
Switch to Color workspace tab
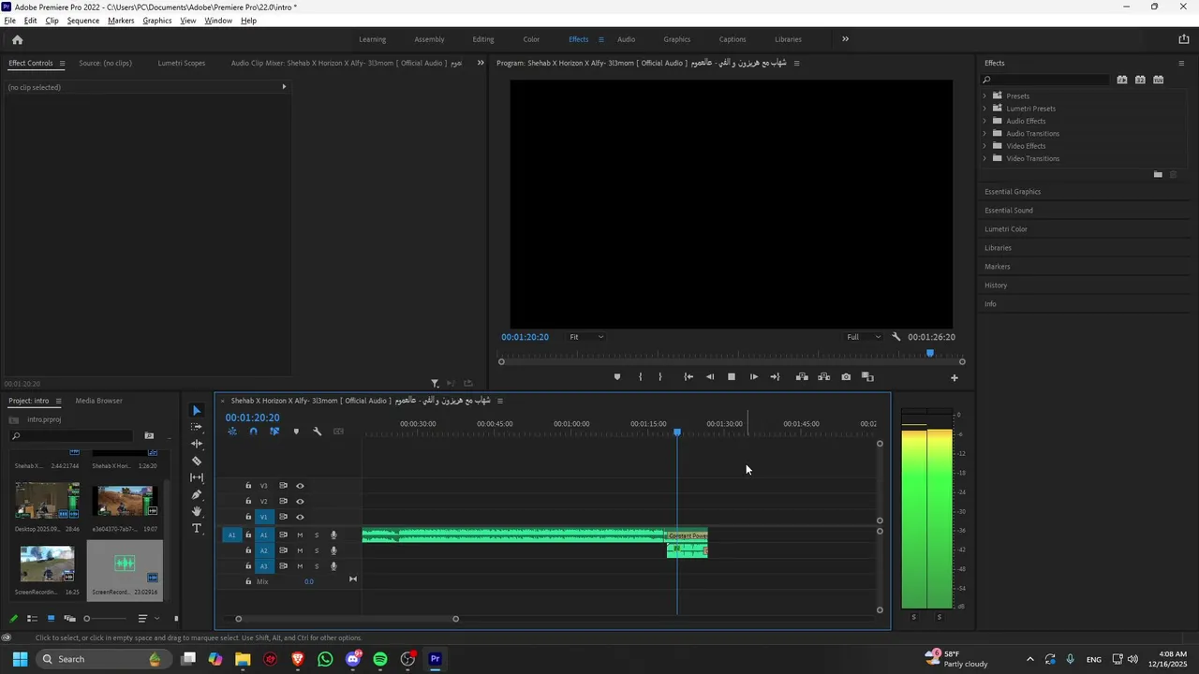[531, 39]
